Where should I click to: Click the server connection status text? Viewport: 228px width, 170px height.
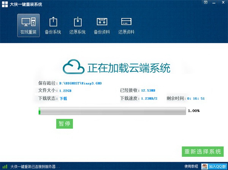pyautogui.click(x=35, y=167)
